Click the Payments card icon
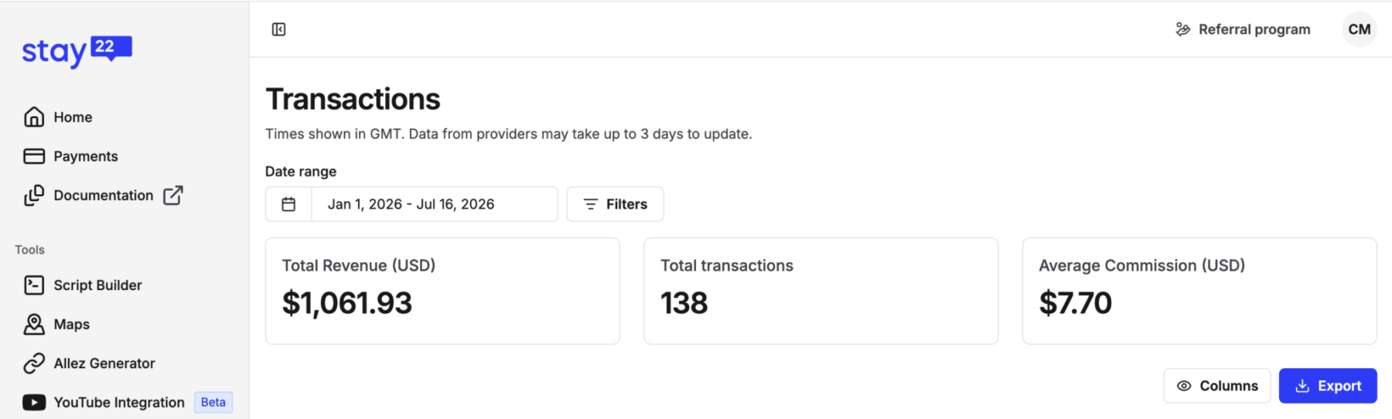 tap(34, 156)
